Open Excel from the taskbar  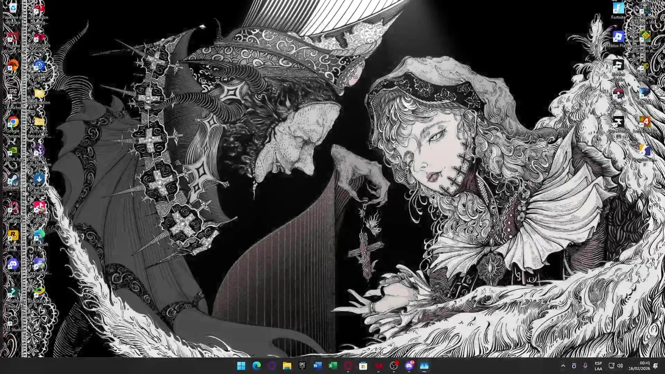[332, 366]
